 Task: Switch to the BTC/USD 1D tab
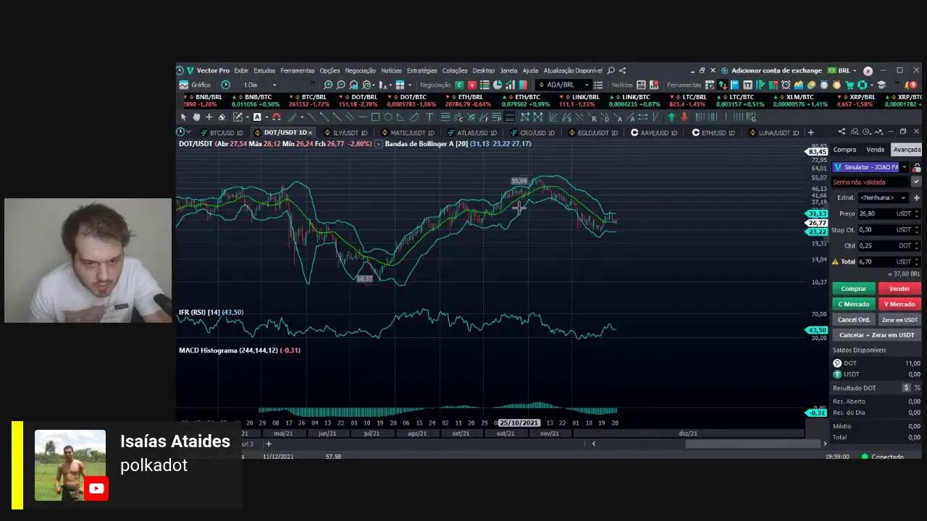pyautogui.click(x=222, y=132)
